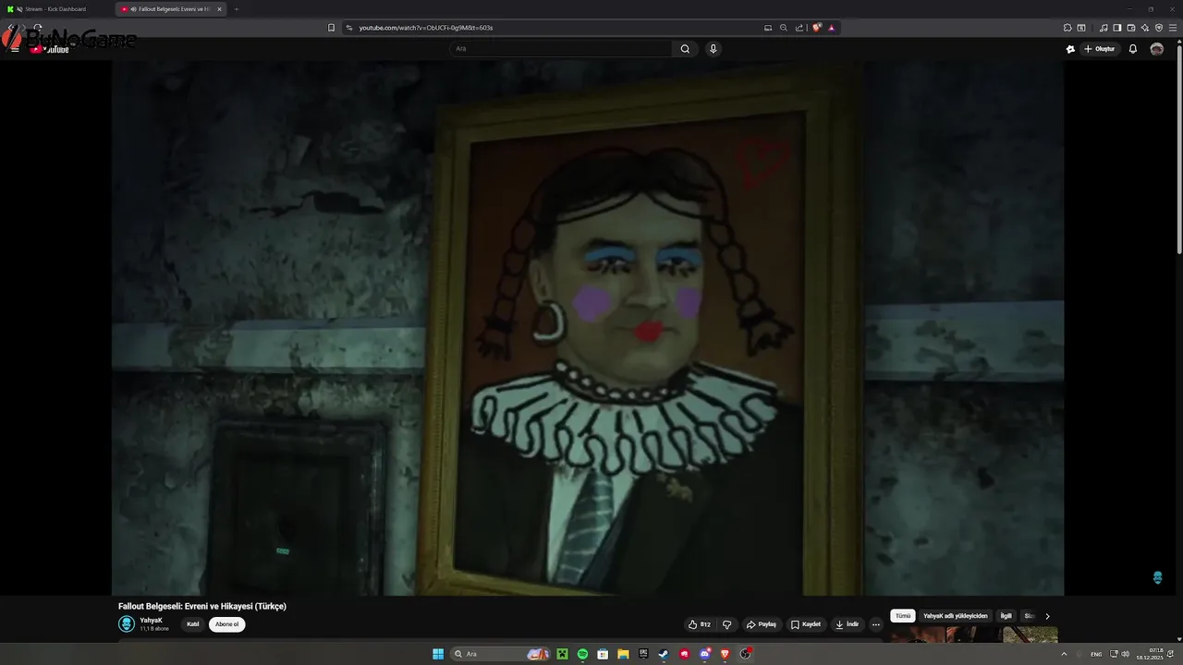Show more filter chips with the right arrow

(x=1047, y=616)
